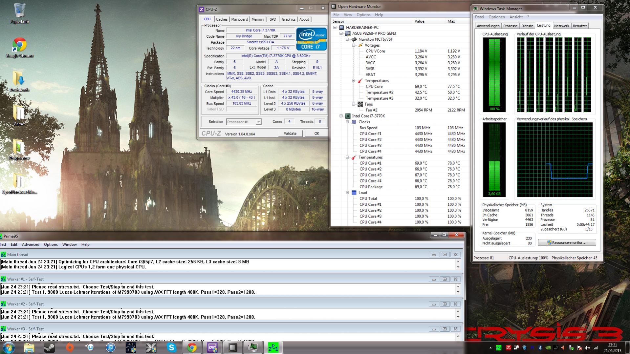Launch iTunes from the taskbar
The width and height of the screenshot is (630, 354).
pyautogui.click(x=110, y=347)
